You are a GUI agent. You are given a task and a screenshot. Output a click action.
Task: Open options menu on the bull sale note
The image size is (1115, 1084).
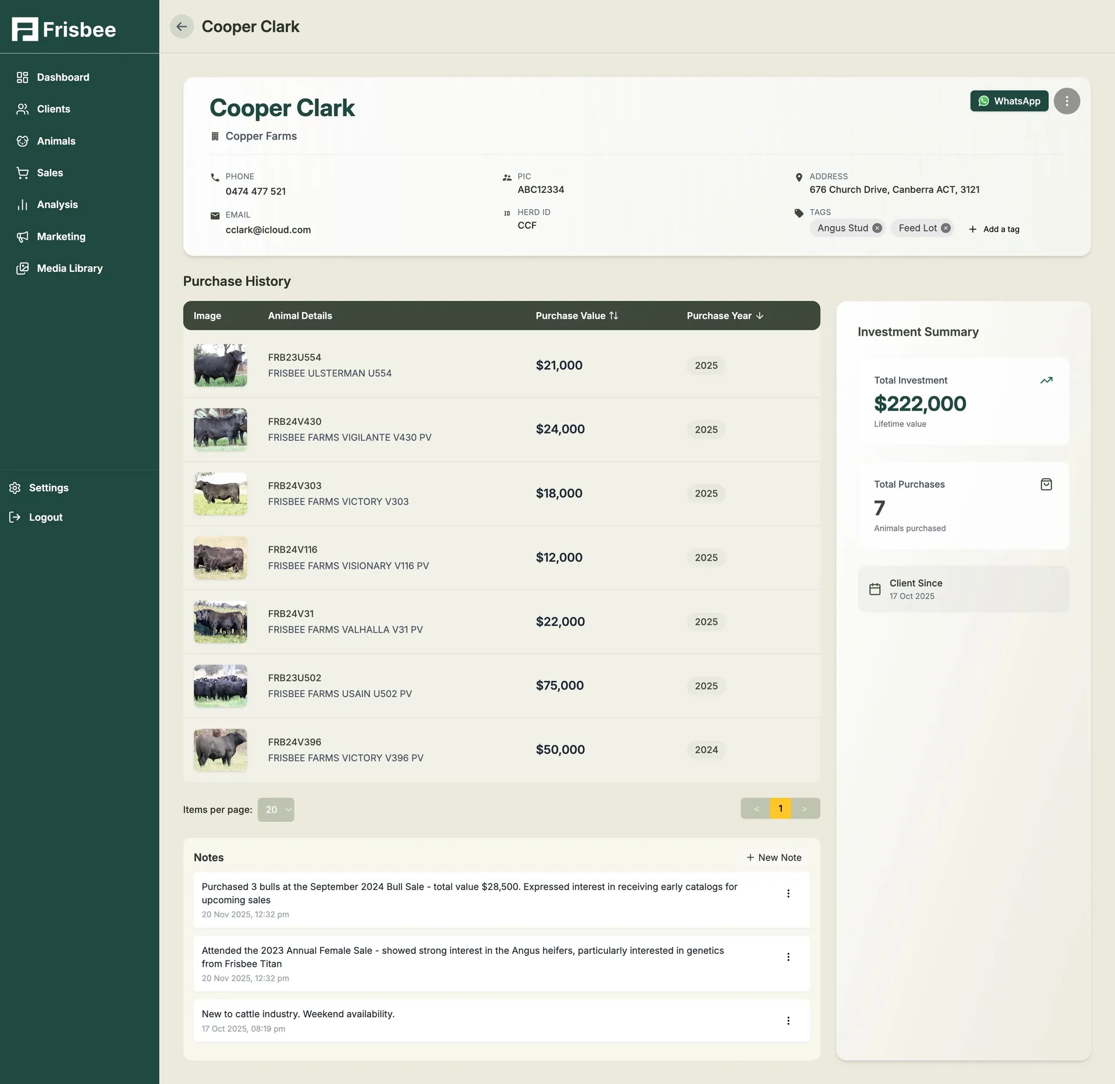(x=789, y=893)
